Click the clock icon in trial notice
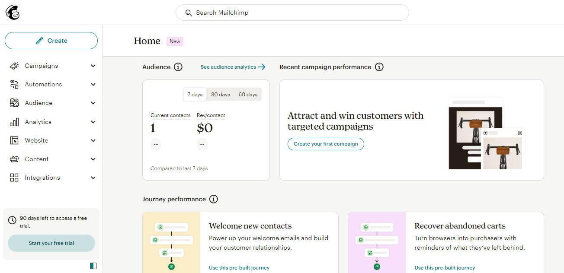 (13, 220)
